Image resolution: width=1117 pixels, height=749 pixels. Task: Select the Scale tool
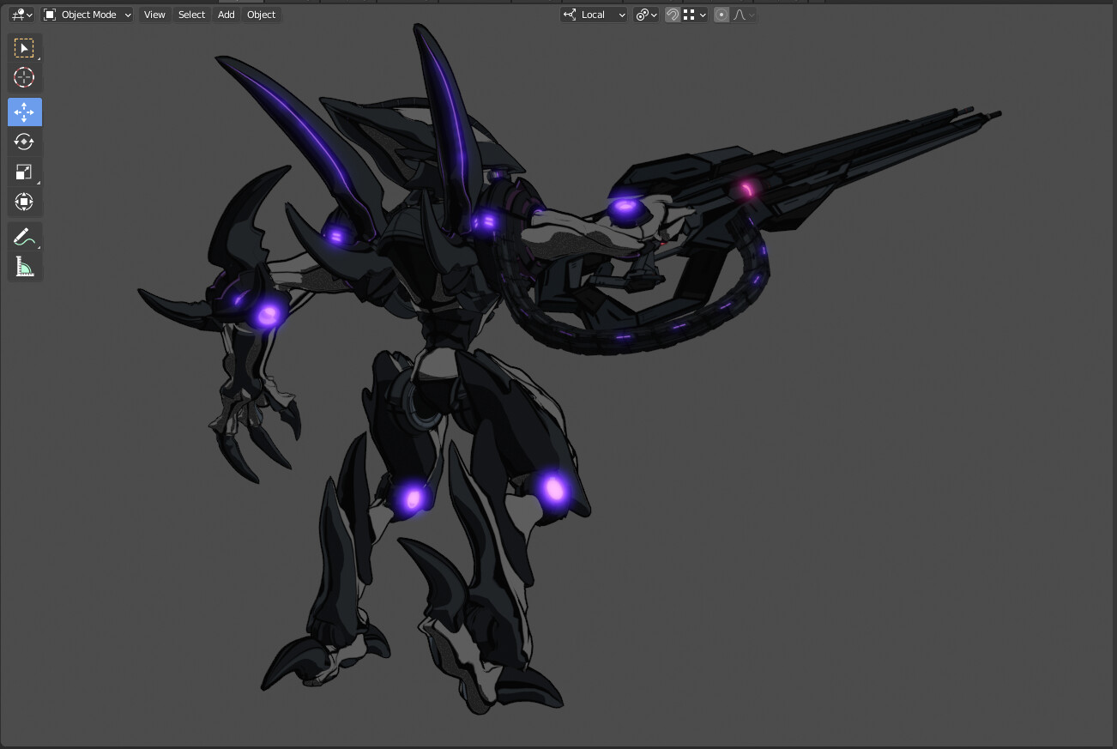(24, 172)
